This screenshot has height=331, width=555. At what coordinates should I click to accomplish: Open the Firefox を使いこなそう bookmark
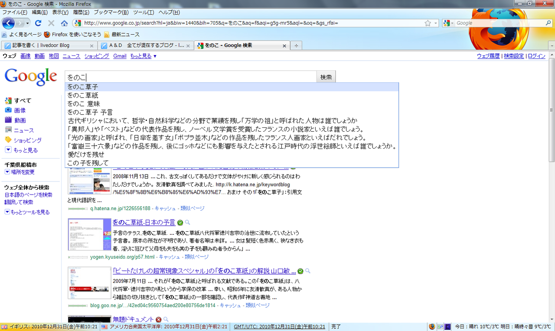(73, 35)
